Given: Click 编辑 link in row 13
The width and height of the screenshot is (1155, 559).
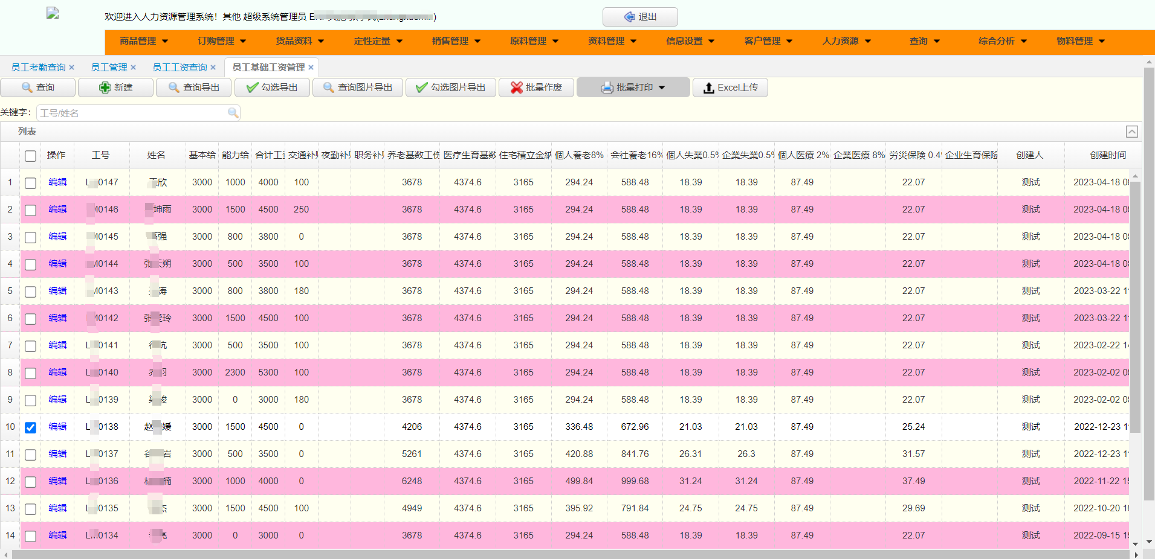Looking at the screenshot, I should (x=57, y=508).
